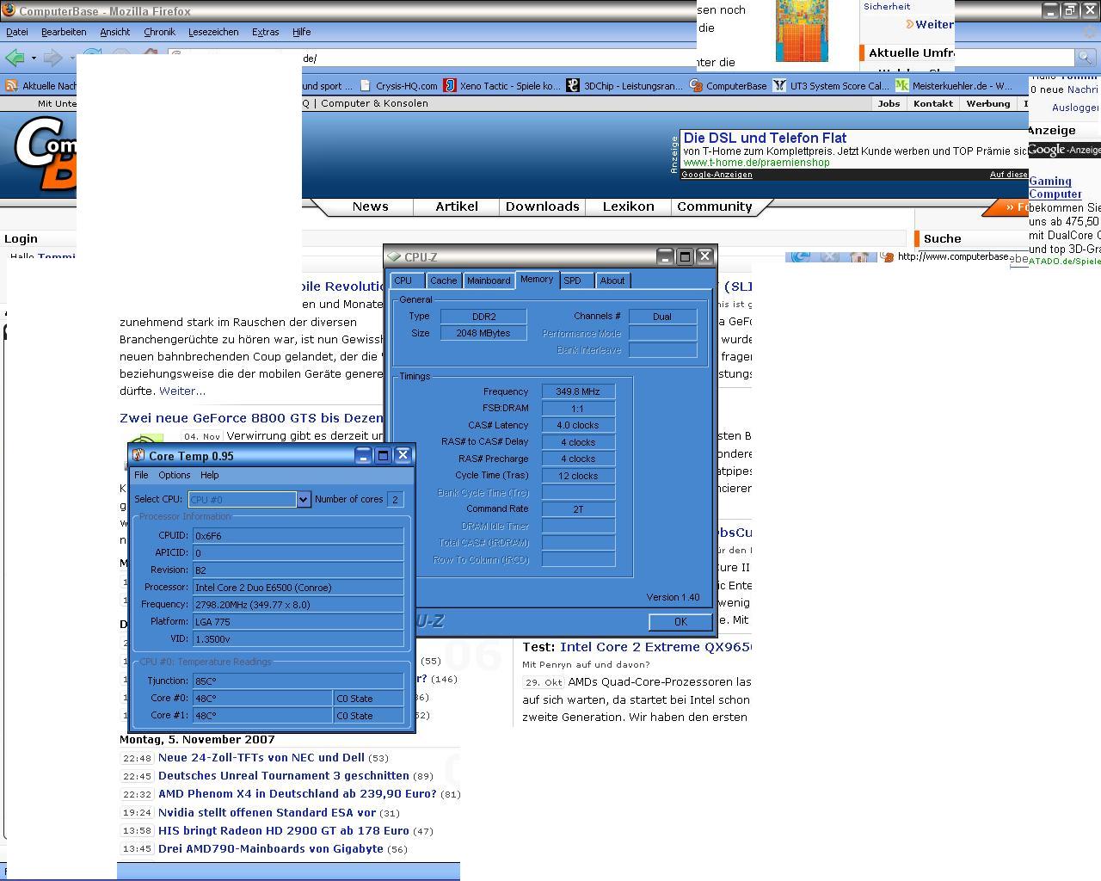Click the Google-Anzeigen link under the ad

[x=717, y=175]
